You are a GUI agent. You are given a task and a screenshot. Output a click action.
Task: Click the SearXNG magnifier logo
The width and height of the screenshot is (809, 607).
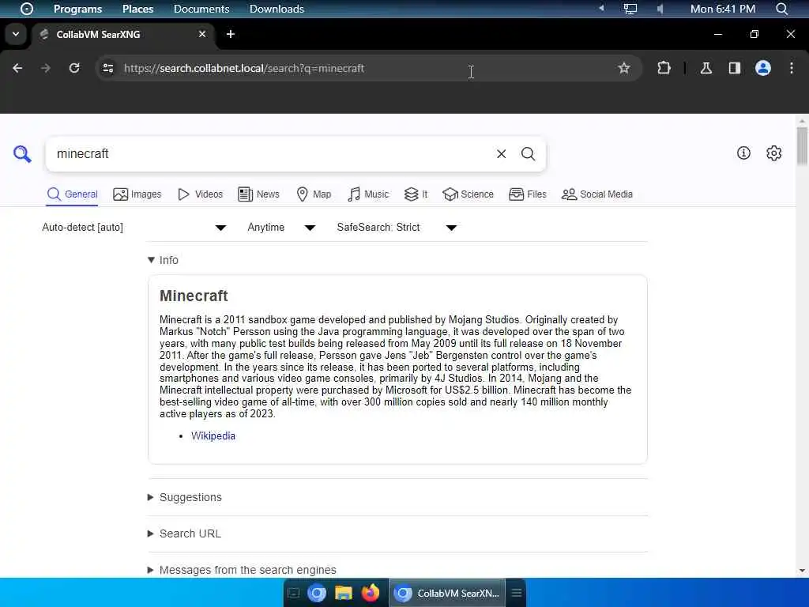[x=22, y=154]
